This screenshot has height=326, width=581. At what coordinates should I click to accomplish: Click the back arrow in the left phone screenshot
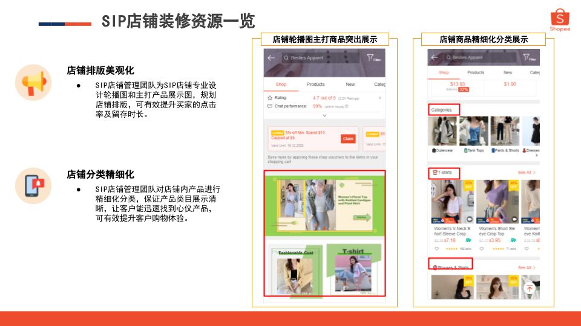[x=271, y=58]
